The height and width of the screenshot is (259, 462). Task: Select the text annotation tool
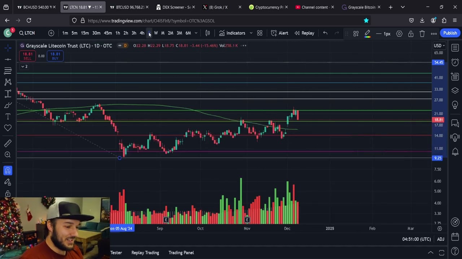8,117
